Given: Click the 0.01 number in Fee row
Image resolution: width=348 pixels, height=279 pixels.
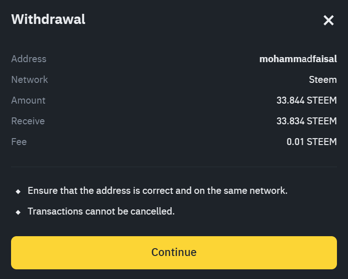Looking at the screenshot, I should point(295,142).
